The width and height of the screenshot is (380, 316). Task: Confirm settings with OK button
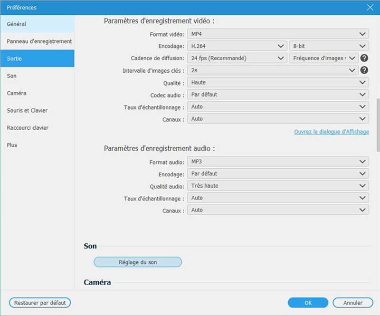(308, 303)
